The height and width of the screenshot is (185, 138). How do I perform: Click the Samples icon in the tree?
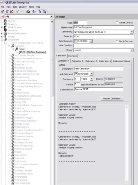point(5,30)
